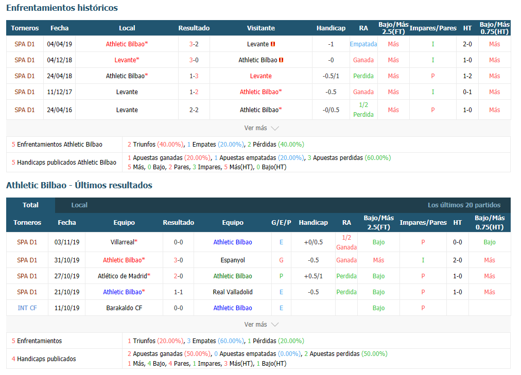The image size is (521, 375).
Task: Click the "Athletic Bilbao - Últimos resultados" heading
Action: (x=79, y=185)
